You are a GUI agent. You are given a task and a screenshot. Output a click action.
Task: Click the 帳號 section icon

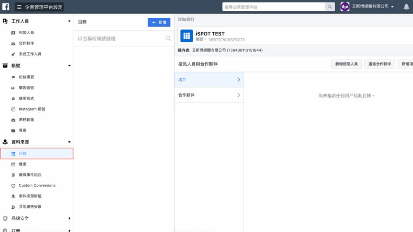click(5, 66)
